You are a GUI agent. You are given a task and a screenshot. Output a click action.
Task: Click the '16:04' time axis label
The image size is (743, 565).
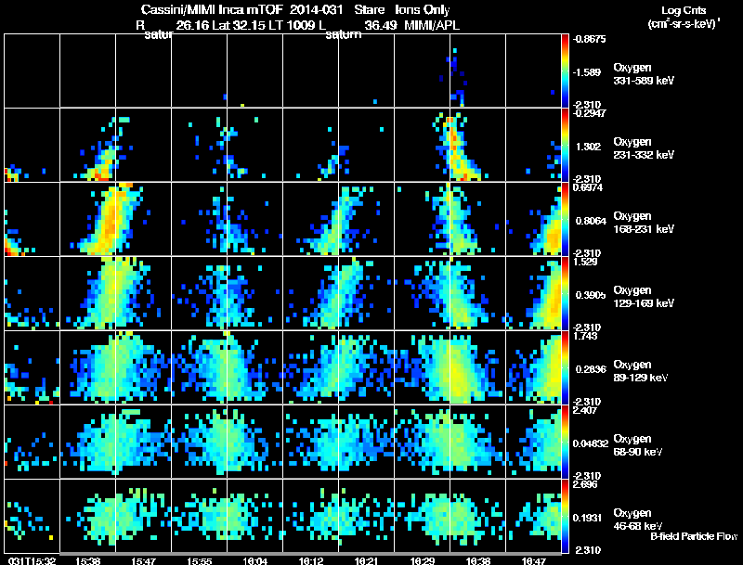(x=254, y=560)
